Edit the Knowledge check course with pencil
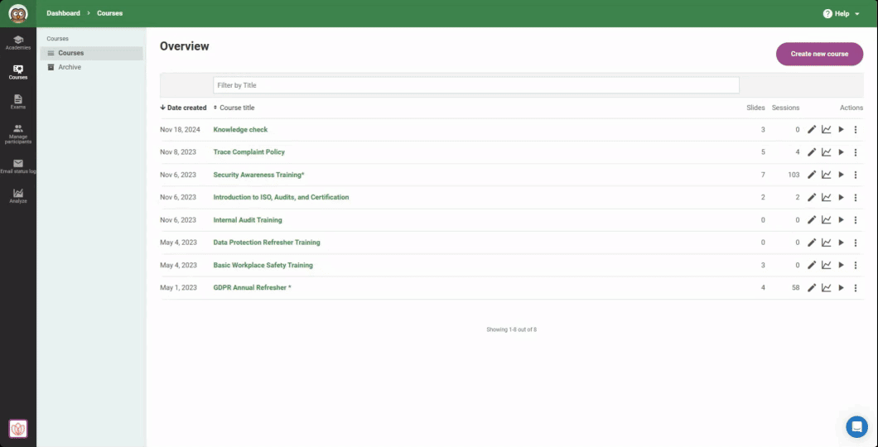 click(812, 130)
